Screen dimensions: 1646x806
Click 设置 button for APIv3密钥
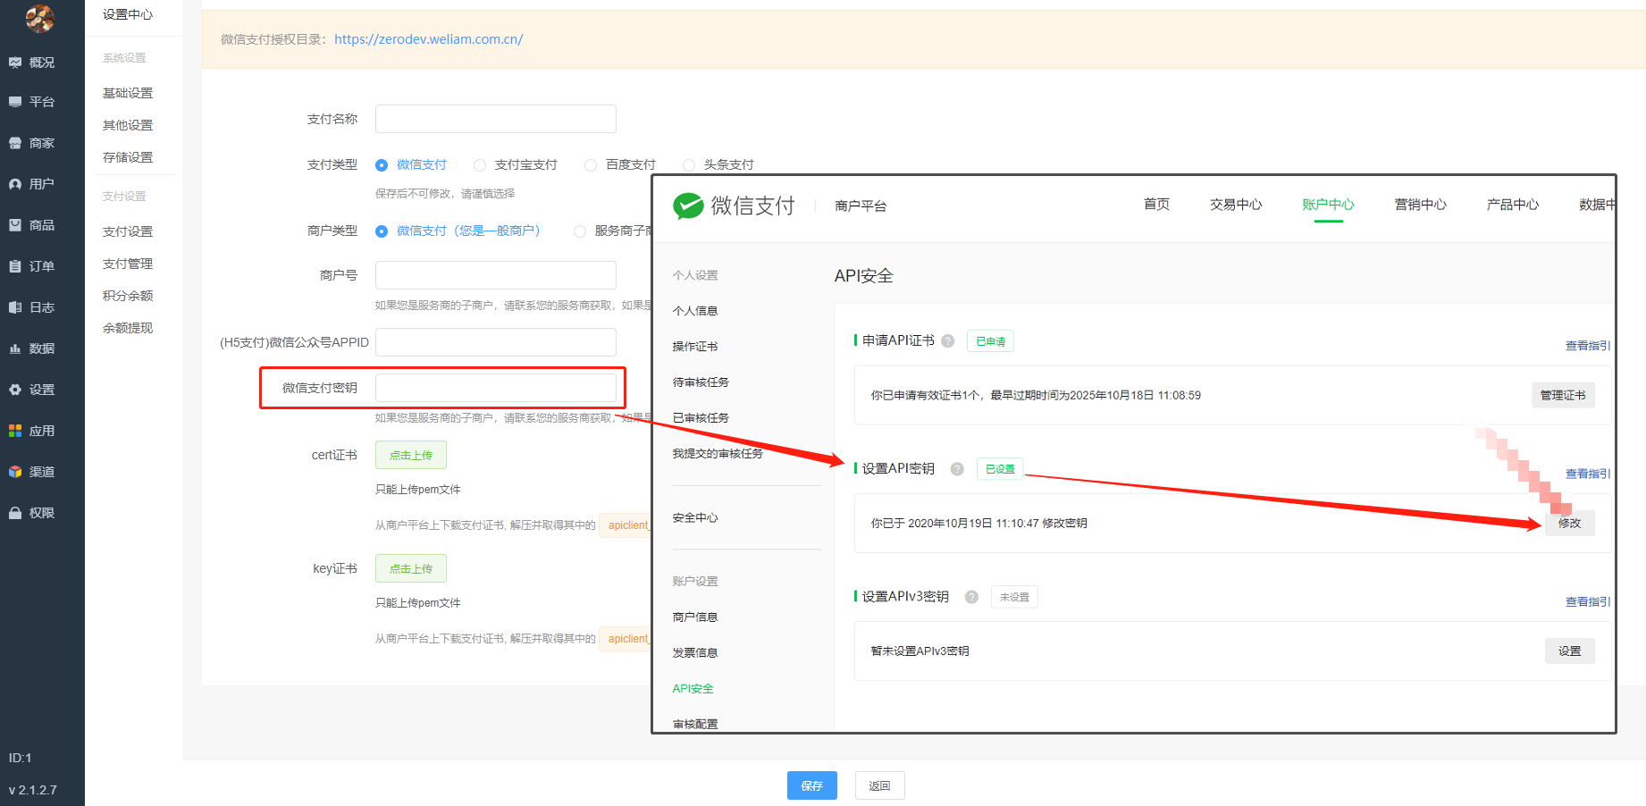click(x=1569, y=651)
